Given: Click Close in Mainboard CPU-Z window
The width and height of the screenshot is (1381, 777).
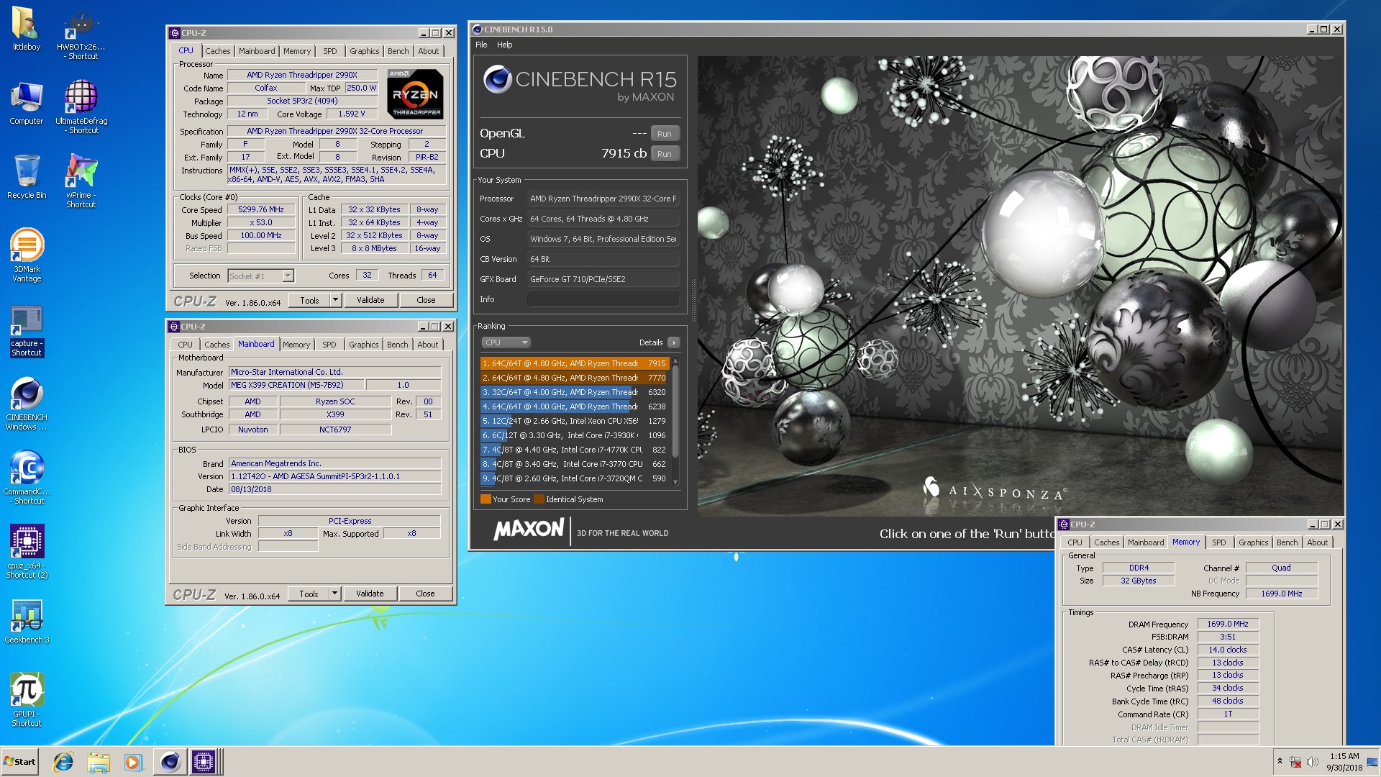Looking at the screenshot, I should coord(425,594).
